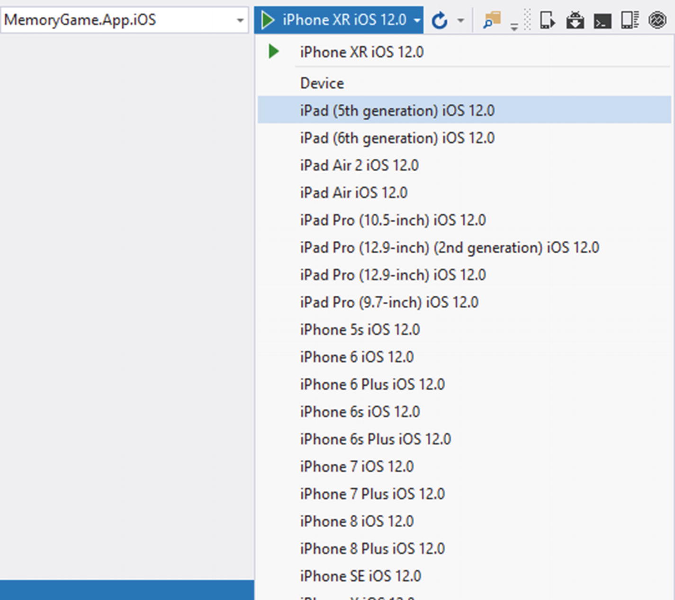The width and height of the screenshot is (675, 600).
Task: Open the Android Device Manager icon
Action: point(547,20)
